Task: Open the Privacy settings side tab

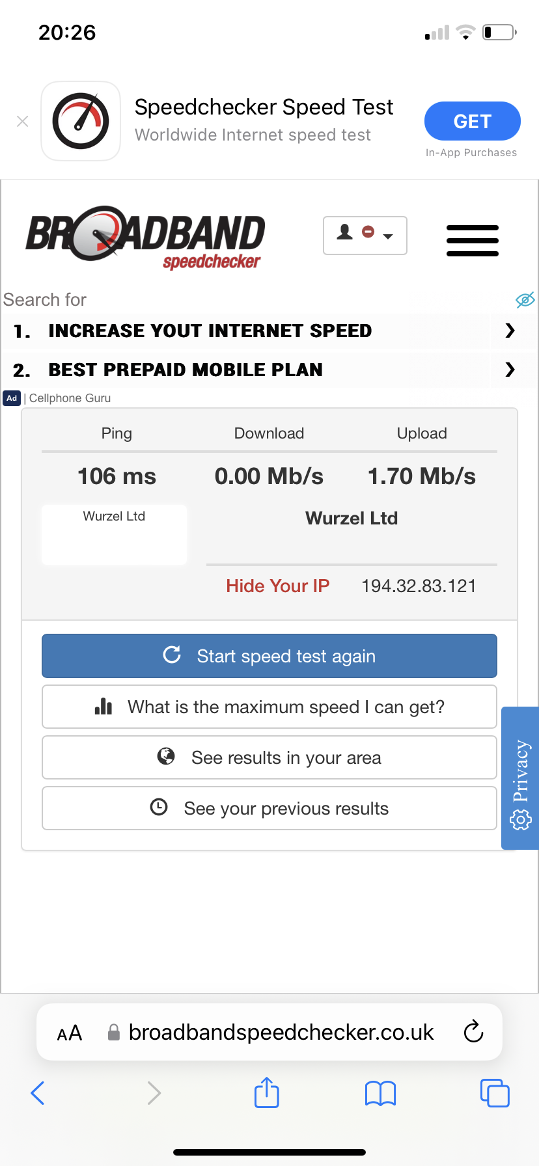Action: [x=520, y=778]
